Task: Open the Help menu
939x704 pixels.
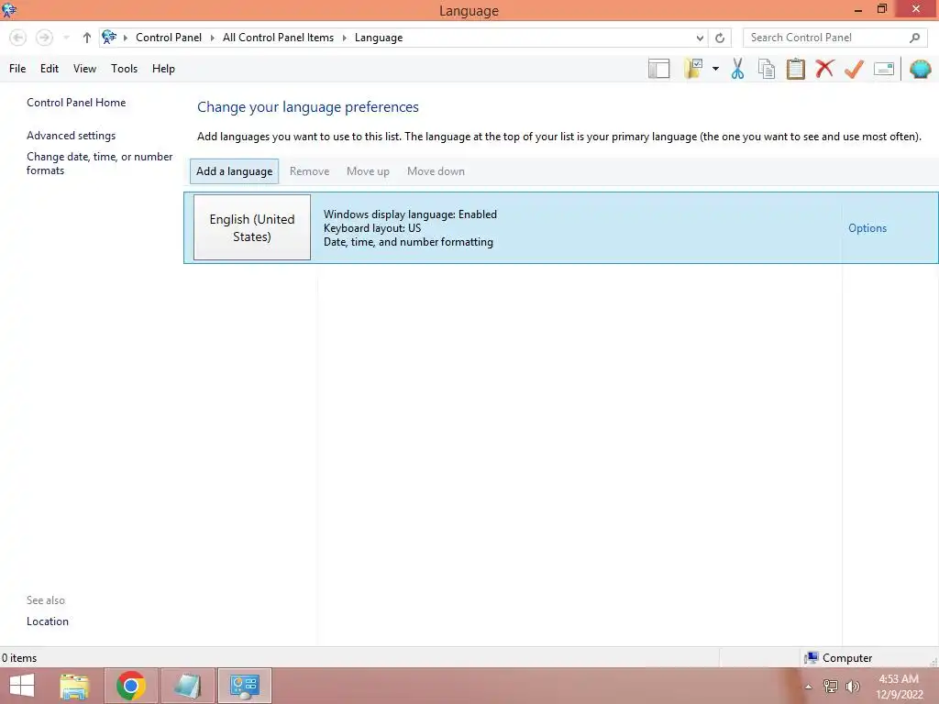Action: click(x=163, y=69)
